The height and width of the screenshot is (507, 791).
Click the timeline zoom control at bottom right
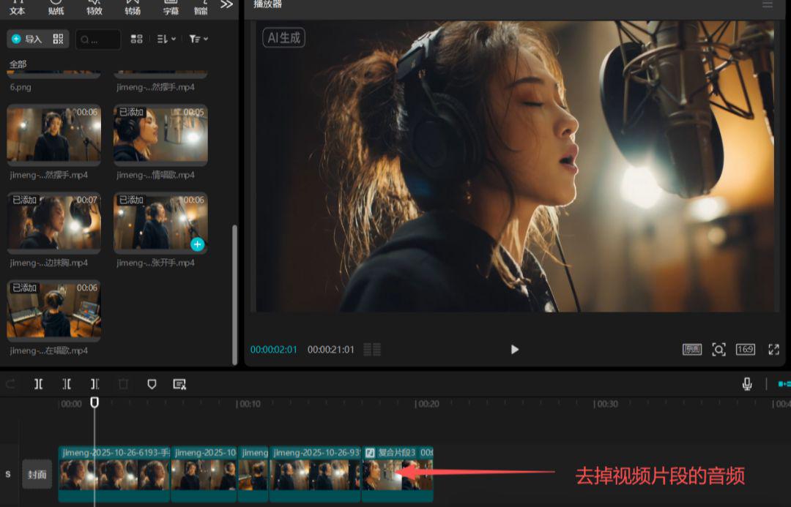coord(783,383)
